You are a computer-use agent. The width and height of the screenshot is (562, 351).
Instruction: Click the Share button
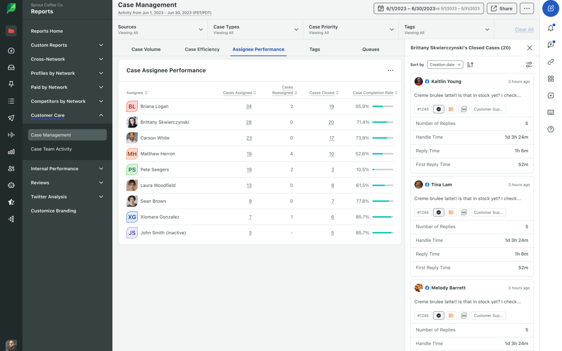click(502, 8)
